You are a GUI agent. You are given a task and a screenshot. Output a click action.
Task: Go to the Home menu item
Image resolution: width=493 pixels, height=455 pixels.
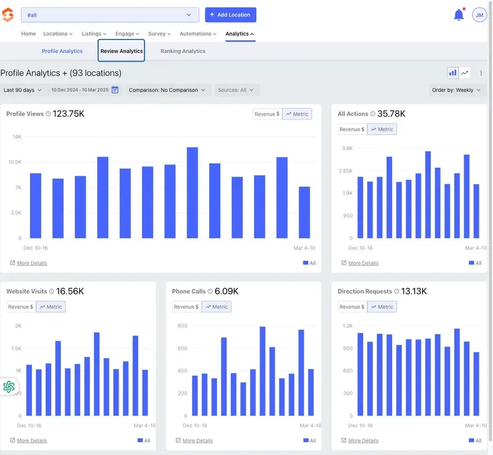pos(28,34)
